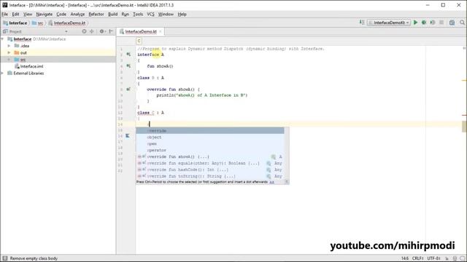The width and height of the screenshot is (467, 262).
Task: Open UTF-8 encoding selector
Action: (433, 258)
